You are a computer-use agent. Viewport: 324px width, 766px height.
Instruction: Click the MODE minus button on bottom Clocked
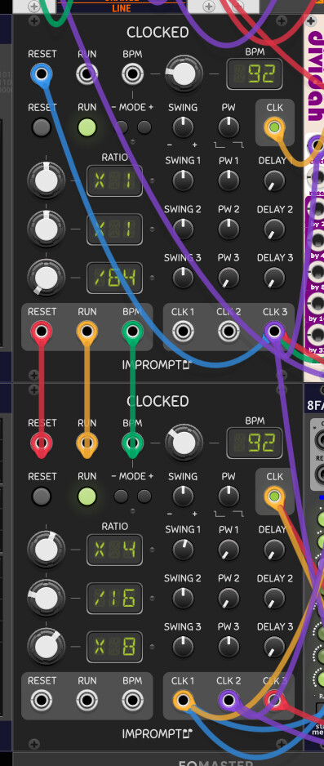click(121, 497)
